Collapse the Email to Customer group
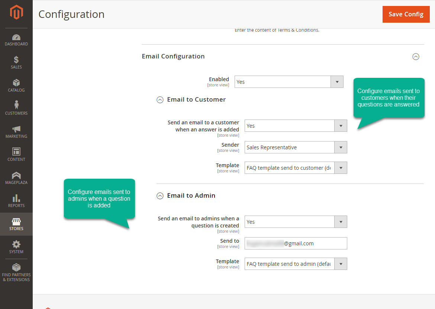This screenshot has width=435, height=309. click(x=160, y=100)
